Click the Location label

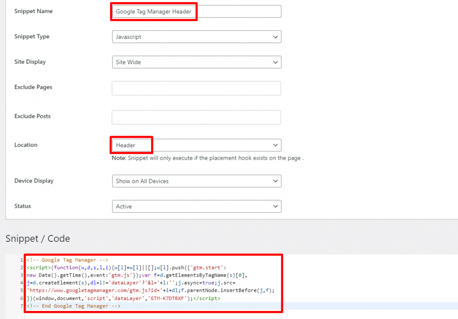pos(26,145)
